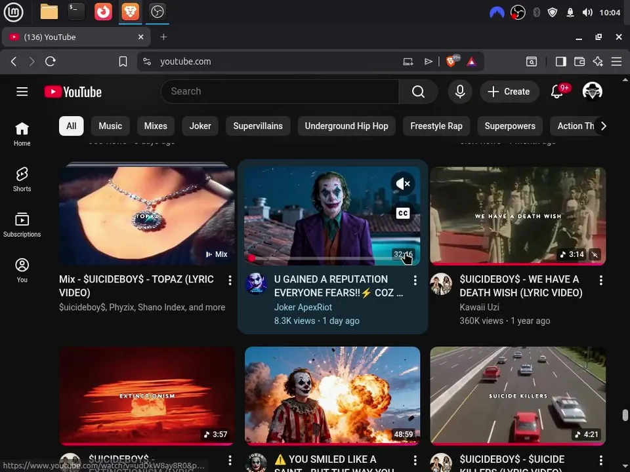Open the You section in sidebar
630x472 pixels.
pos(22,271)
